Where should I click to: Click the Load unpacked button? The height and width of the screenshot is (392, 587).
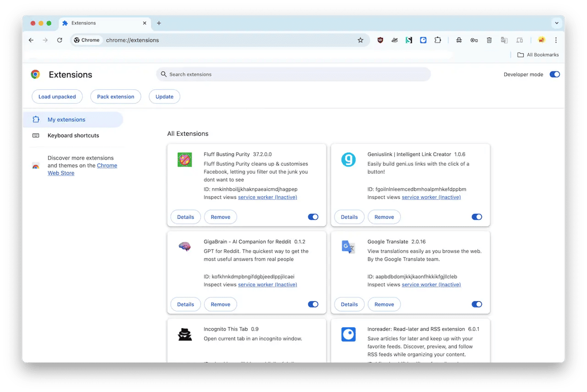pos(57,97)
